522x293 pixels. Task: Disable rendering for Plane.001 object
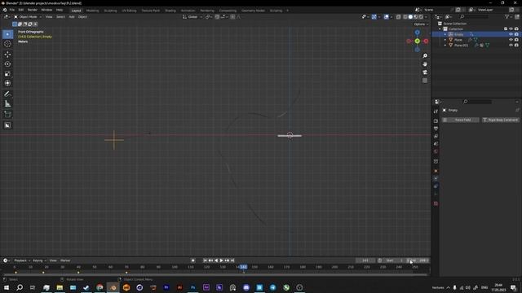[x=516, y=46]
